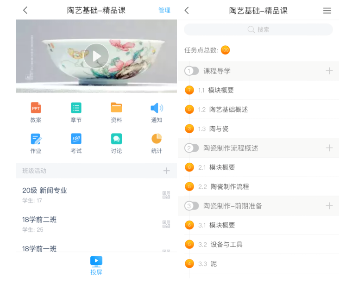Screen dimensions: 358x283
Task: Expand 陶瓷制作-前期准备 with its plus
Action: pos(329,206)
